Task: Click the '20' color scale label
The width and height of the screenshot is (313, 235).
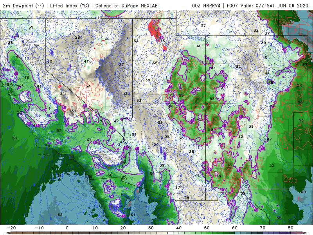Action: pos(123,228)
